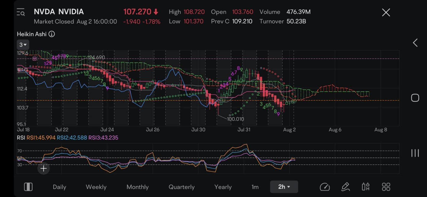427x197 pixels.
Task: Toggle the split-panel layout icon
Action: click(28, 187)
